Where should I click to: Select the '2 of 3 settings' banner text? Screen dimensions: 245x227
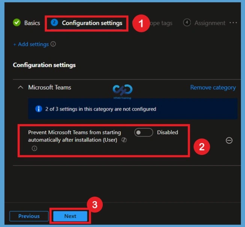101,109
